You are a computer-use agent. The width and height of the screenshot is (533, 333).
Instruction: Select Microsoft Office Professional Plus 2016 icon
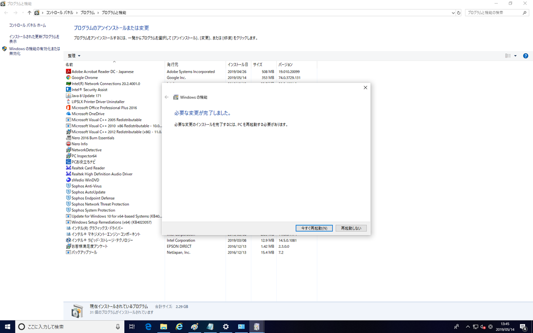click(68, 107)
